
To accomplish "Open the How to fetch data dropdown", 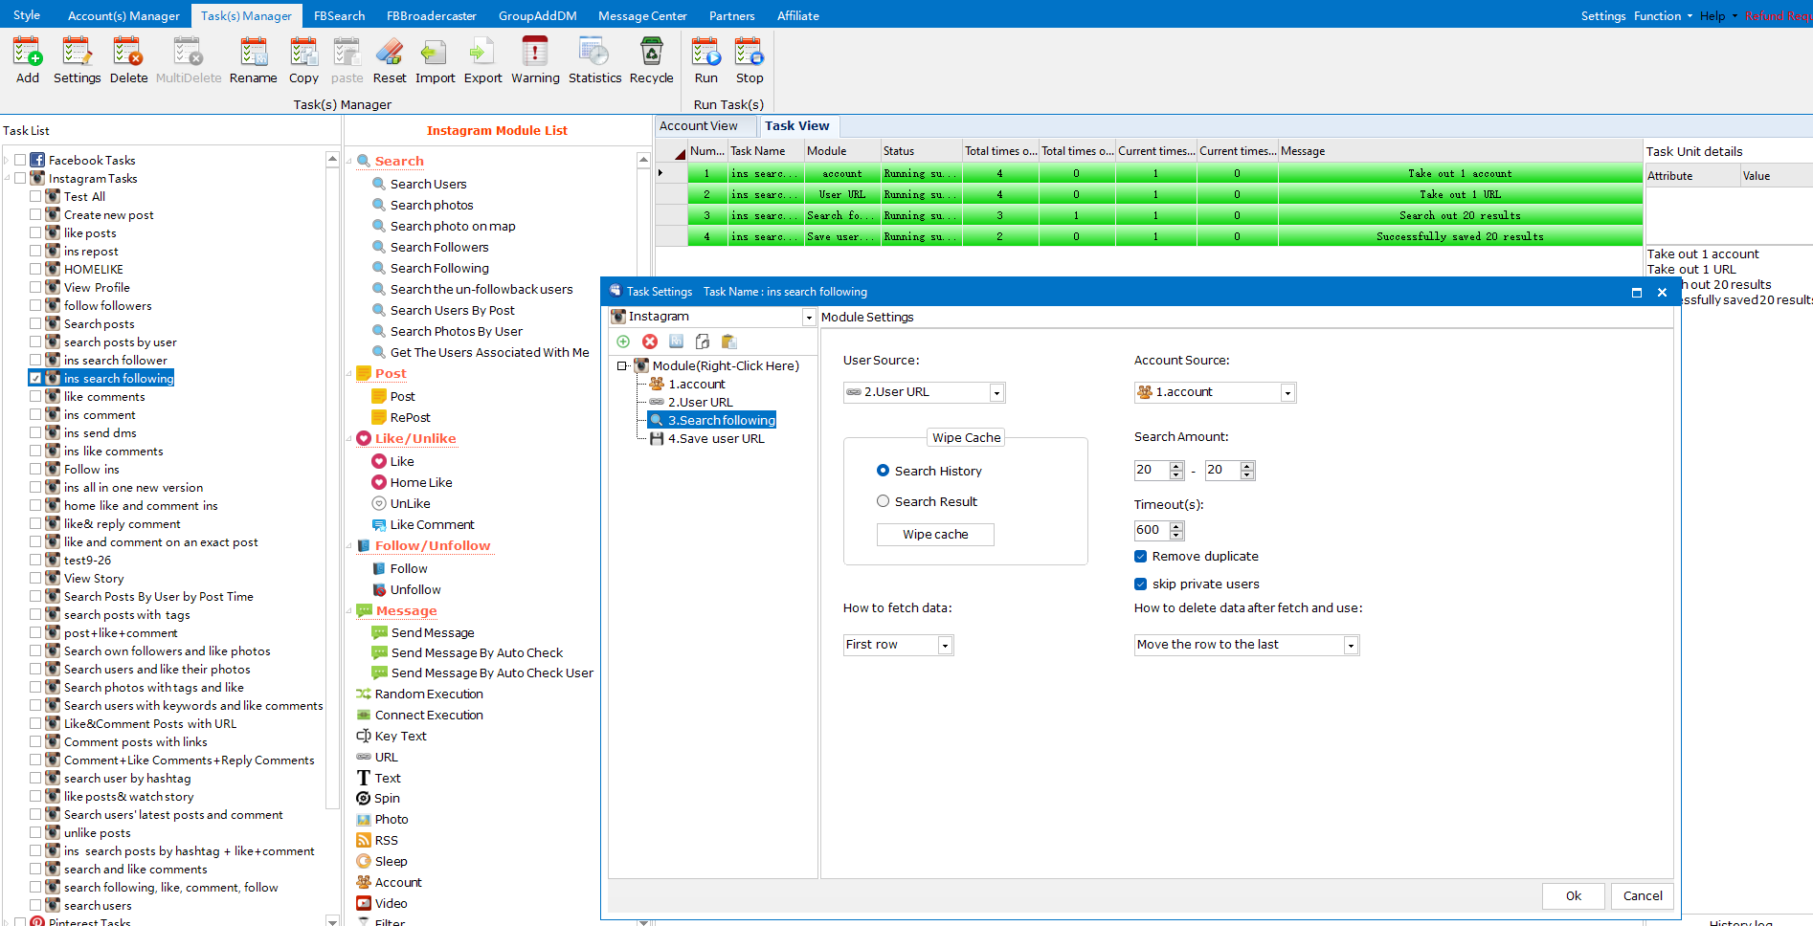I will click(x=945, y=645).
